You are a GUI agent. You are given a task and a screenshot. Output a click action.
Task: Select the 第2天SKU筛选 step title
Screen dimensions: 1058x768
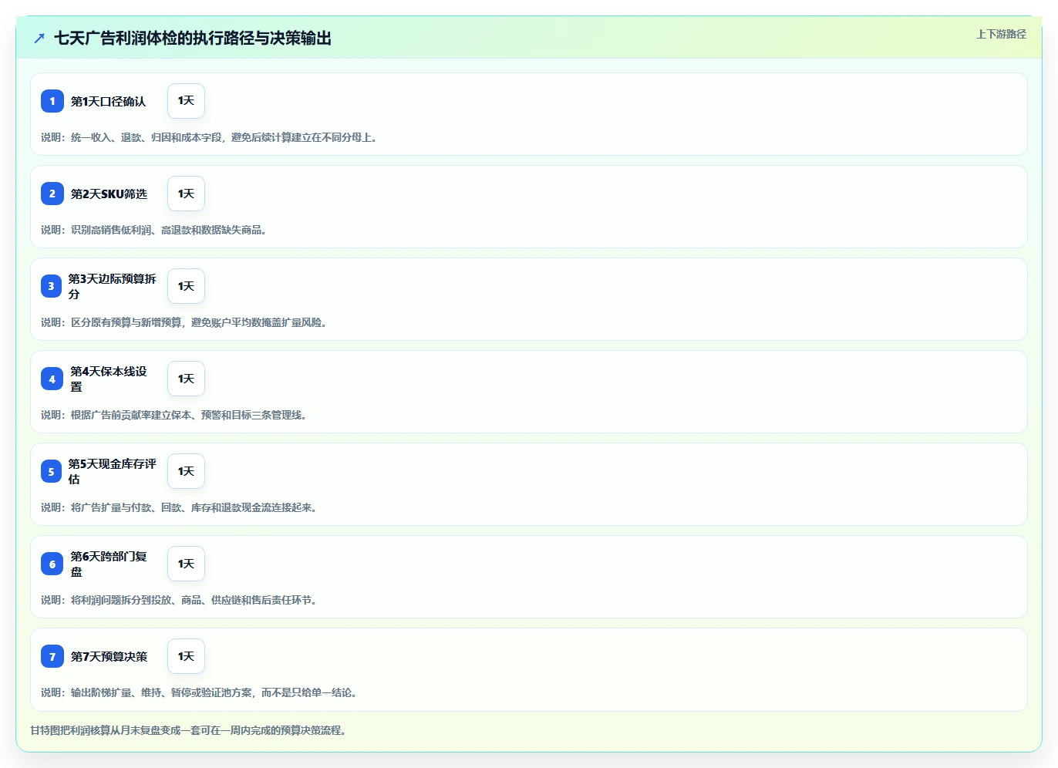(109, 194)
